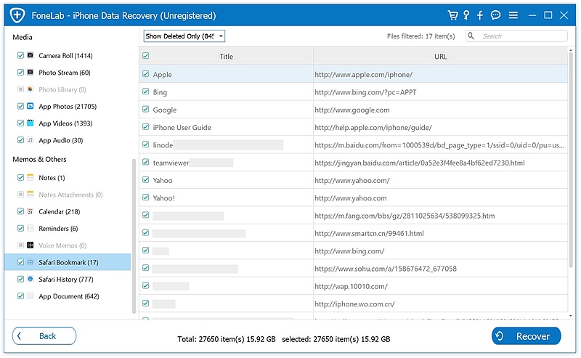581x358 pixels.
Task: Sort by the Title column header
Action: click(226, 57)
